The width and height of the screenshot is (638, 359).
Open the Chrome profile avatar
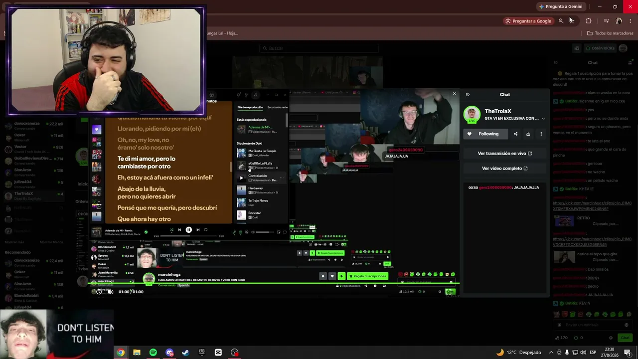pos(619,21)
